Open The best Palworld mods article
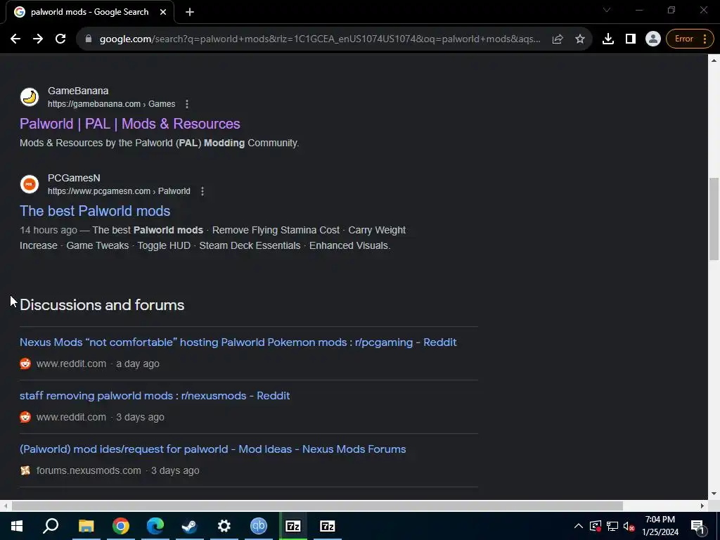 (x=95, y=211)
